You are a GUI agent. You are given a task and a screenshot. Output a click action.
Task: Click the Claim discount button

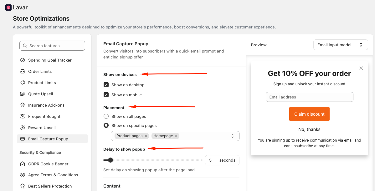pyautogui.click(x=309, y=114)
